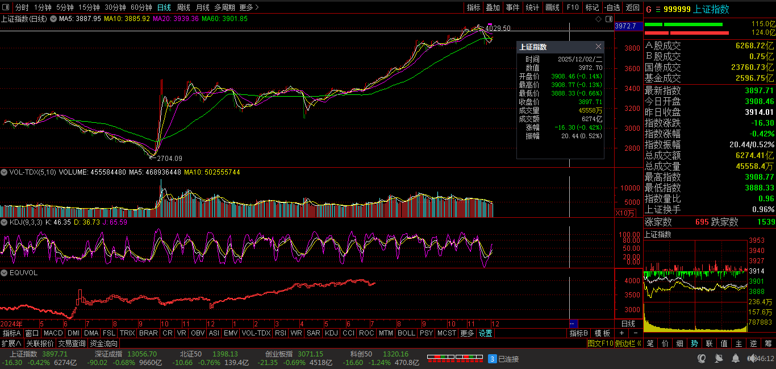Viewport: 776px width, 369px height.
Task: Select the 主 main tab
Action: pos(739,343)
